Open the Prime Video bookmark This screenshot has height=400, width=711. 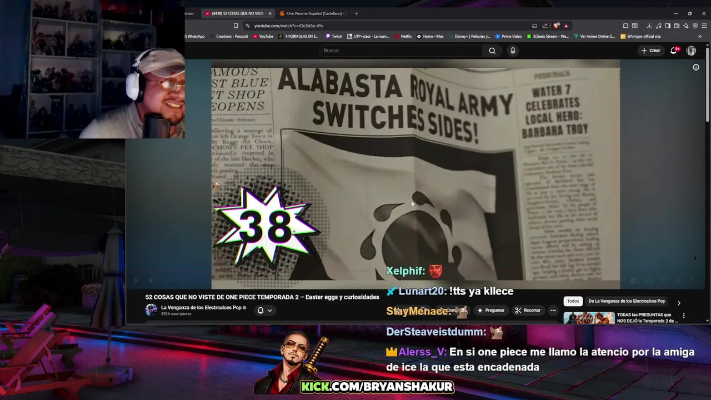[509, 36]
